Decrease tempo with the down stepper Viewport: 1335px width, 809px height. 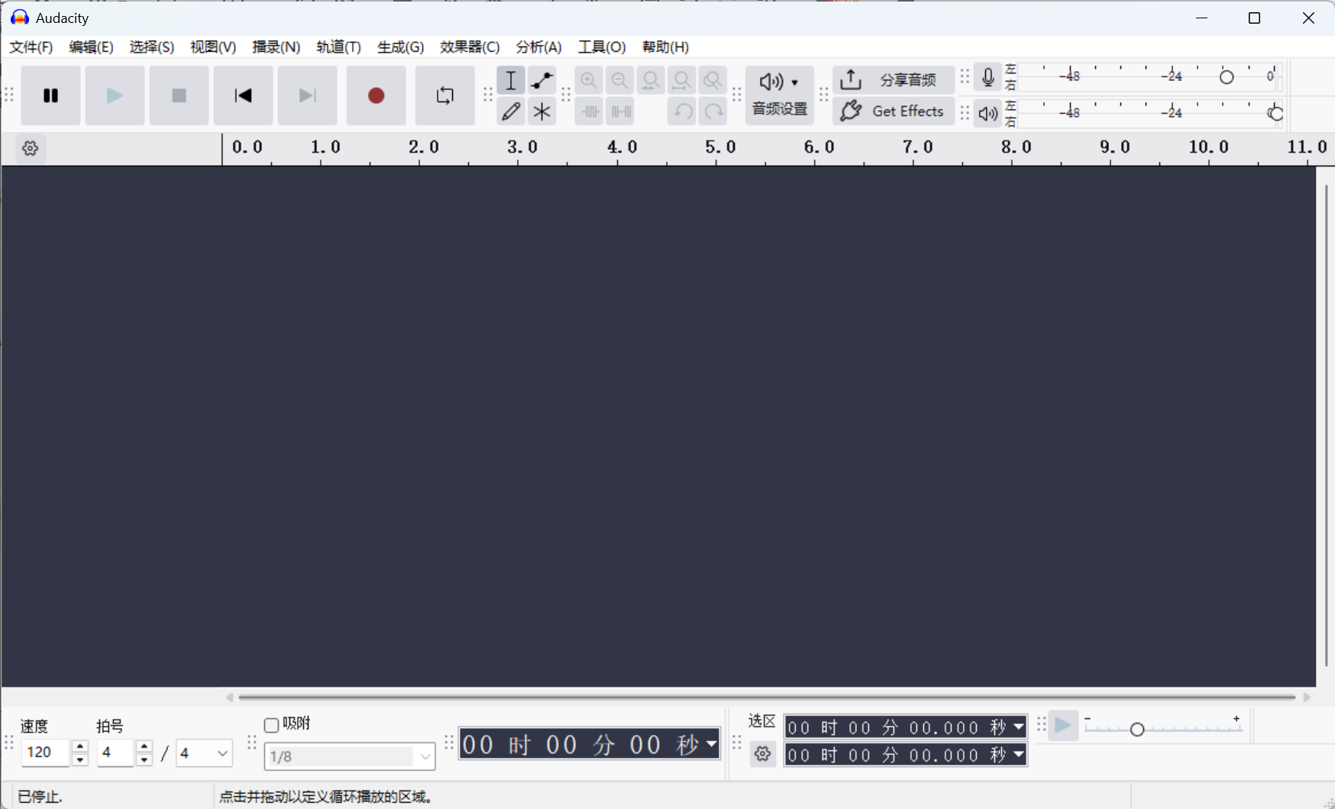(x=80, y=760)
